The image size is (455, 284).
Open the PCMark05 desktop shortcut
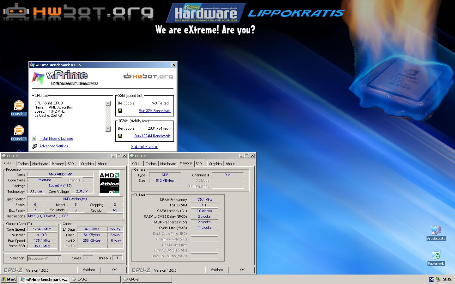point(19,133)
